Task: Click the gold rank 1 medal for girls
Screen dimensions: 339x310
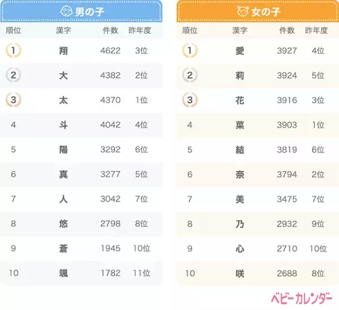Action: click(x=190, y=51)
